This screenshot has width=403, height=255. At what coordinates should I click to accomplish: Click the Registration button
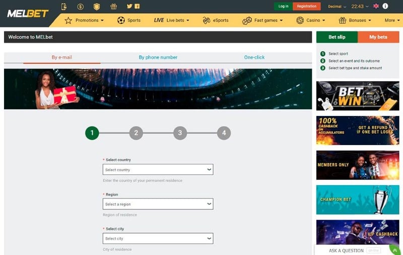pyautogui.click(x=307, y=6)
